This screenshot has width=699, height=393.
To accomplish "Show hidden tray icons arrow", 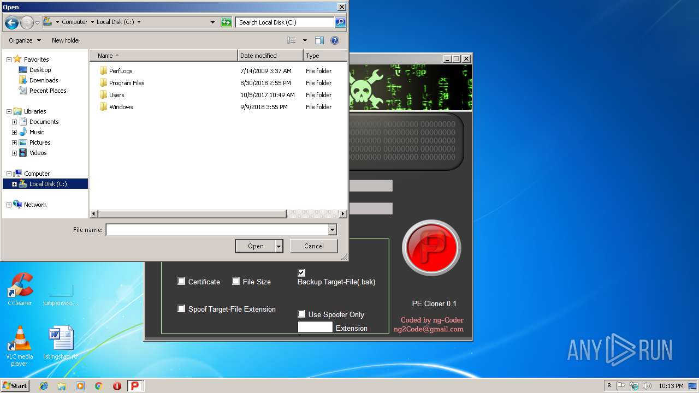I will [609, 386].
